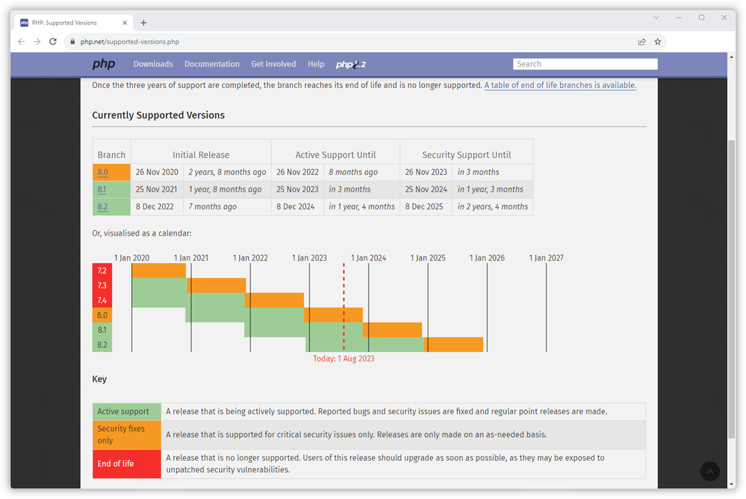Click the 26 Nov 2022 active support cell
The image size is (746, 499).
(297, 172)
